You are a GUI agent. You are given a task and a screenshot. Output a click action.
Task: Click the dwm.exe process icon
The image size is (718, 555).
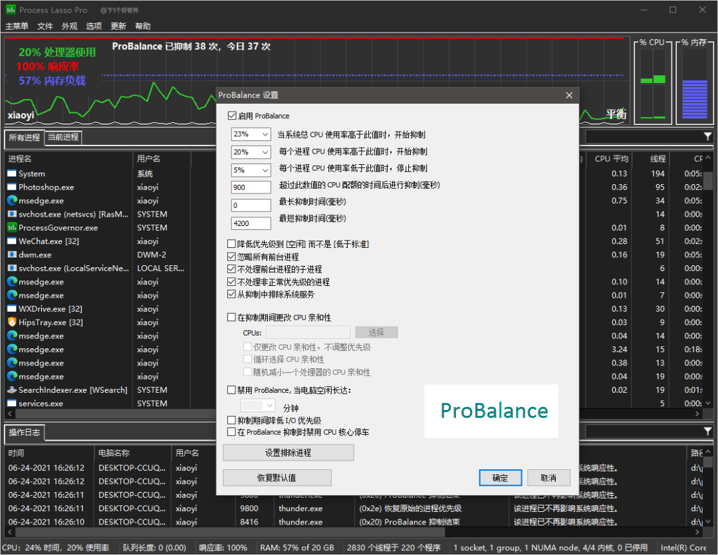[12, 255]
